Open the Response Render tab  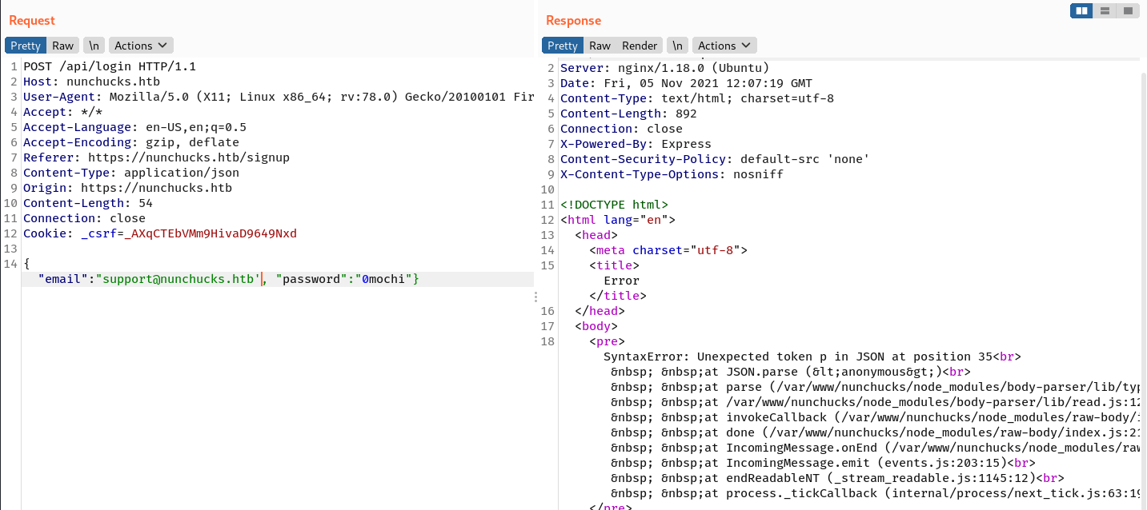[x=640, y=46]
